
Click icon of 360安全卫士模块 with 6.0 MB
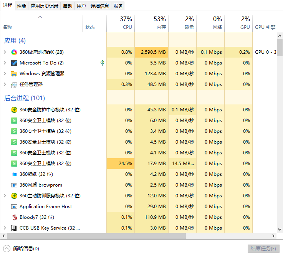[14, 121]
